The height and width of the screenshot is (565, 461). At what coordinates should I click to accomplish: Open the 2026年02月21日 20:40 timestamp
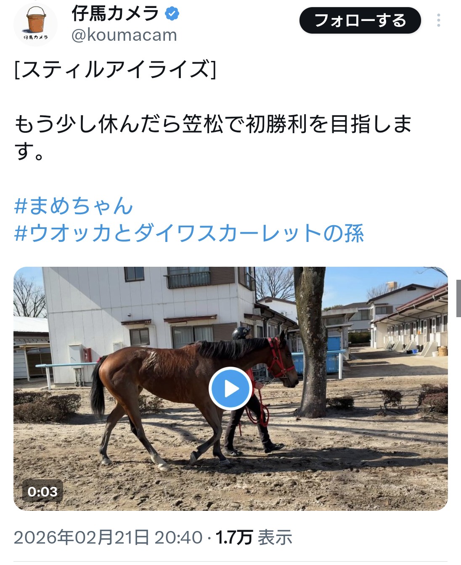point(108,537)
